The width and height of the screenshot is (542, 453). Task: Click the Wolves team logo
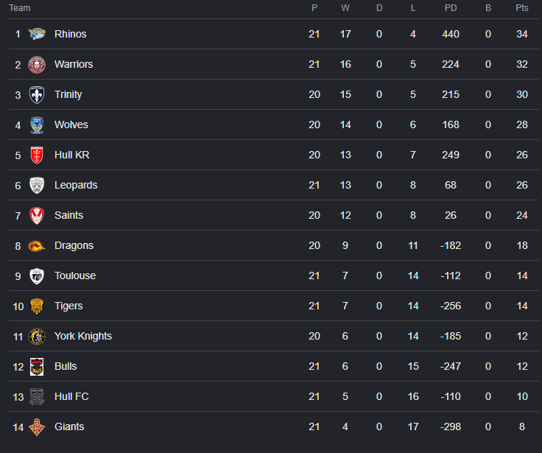pyautogui.click(x=37, y=124)
